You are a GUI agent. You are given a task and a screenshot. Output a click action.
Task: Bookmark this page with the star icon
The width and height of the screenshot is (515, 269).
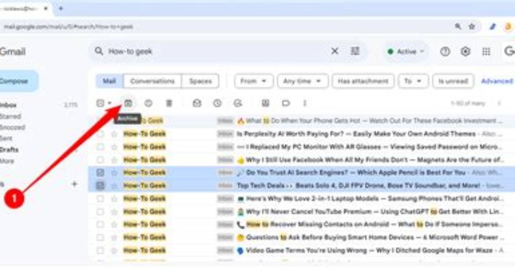click(x=472, y=27)
